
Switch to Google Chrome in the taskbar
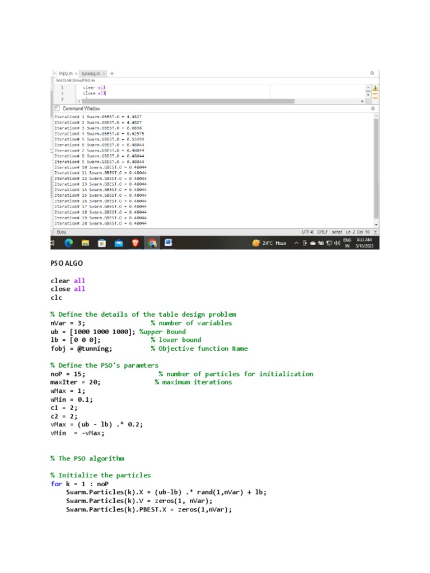click(x=152, y=243)
